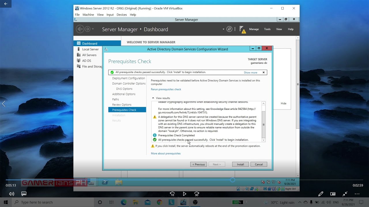This screenshot has height=207, width=369.
Task: Click Server Manager's forward navigation arrow
Action: click(87, 29)
